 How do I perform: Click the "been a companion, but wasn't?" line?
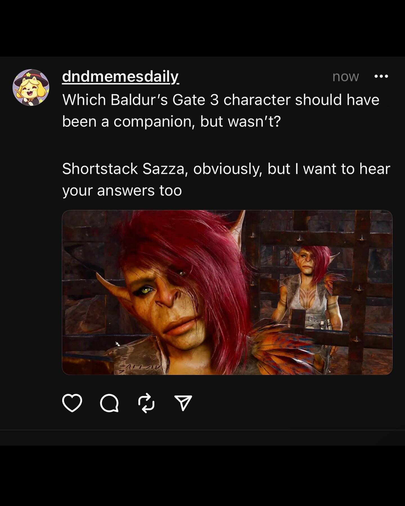coord(172,121)
